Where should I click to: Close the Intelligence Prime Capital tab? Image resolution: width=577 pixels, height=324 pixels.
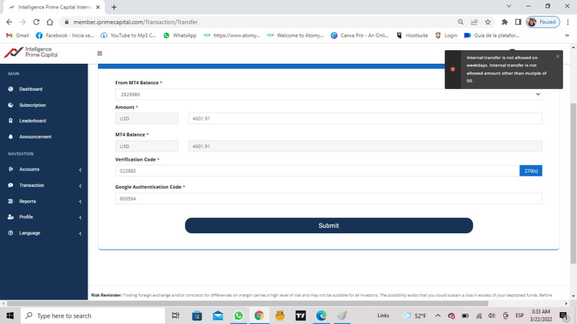tap(98, 7)
